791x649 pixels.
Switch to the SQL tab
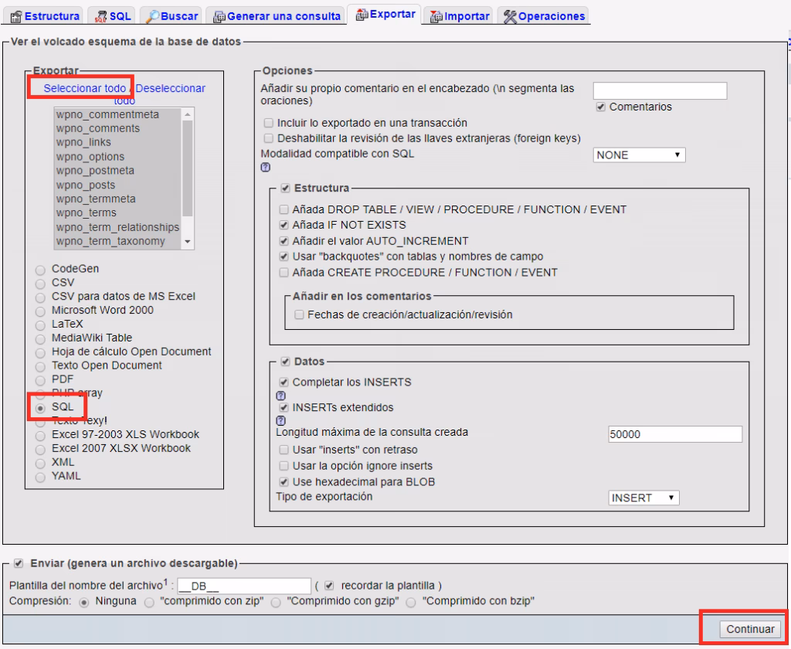point(113,16)
